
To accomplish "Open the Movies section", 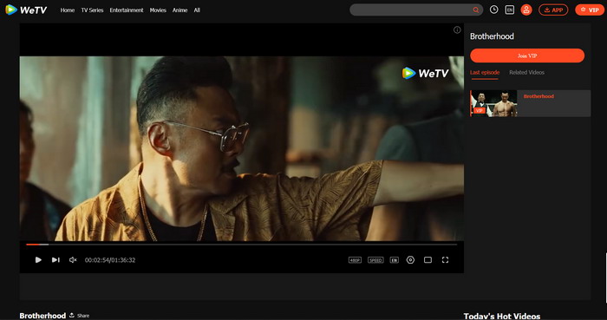I will [158, 10].
